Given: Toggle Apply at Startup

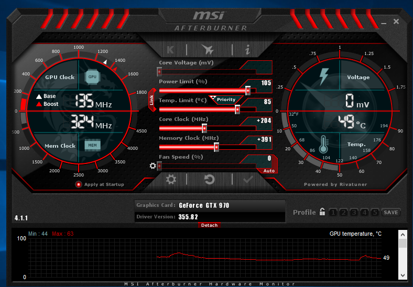Looking at the screenshot, I should (x=79, y=184).
